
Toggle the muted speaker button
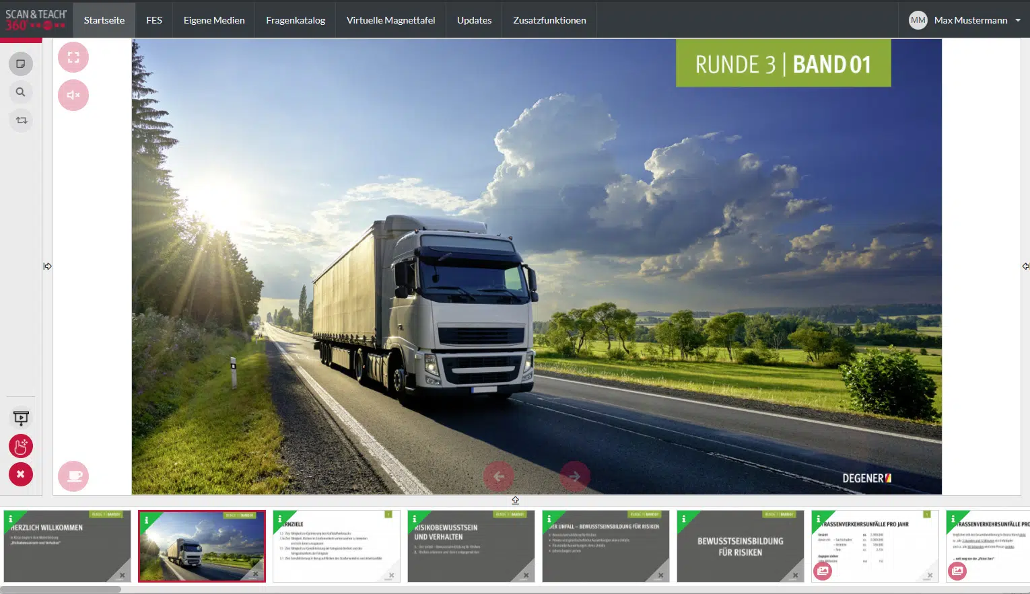pos(73,95)
